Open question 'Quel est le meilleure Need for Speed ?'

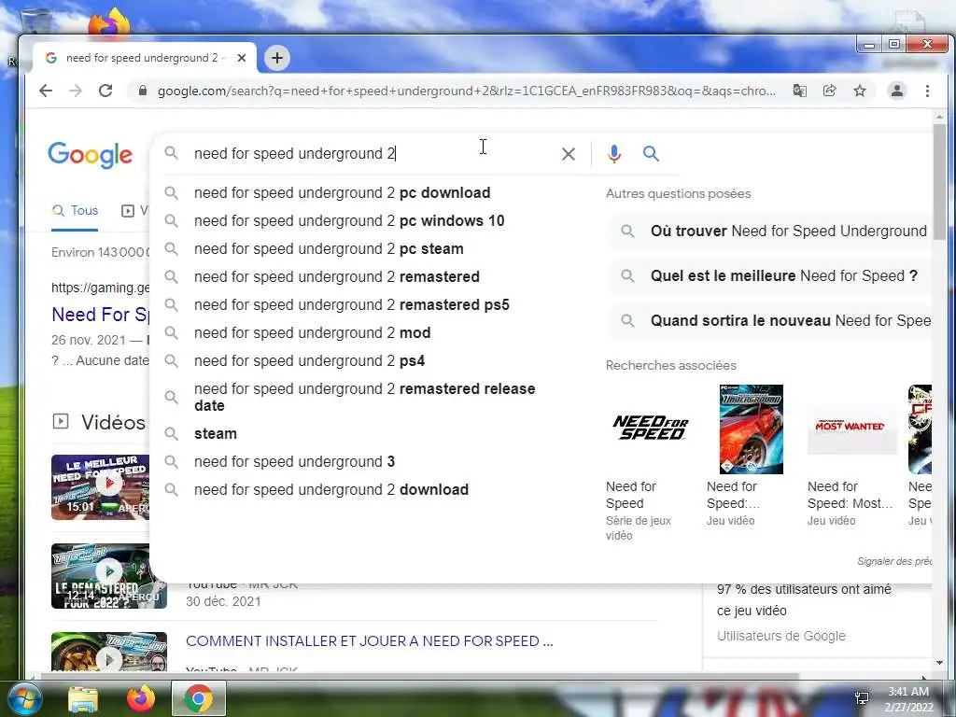point(769,275)
